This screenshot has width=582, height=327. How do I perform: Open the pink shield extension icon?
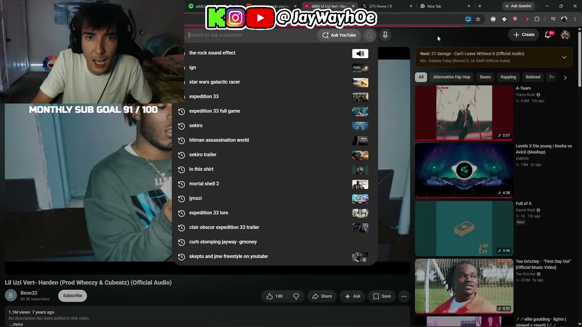515,19
